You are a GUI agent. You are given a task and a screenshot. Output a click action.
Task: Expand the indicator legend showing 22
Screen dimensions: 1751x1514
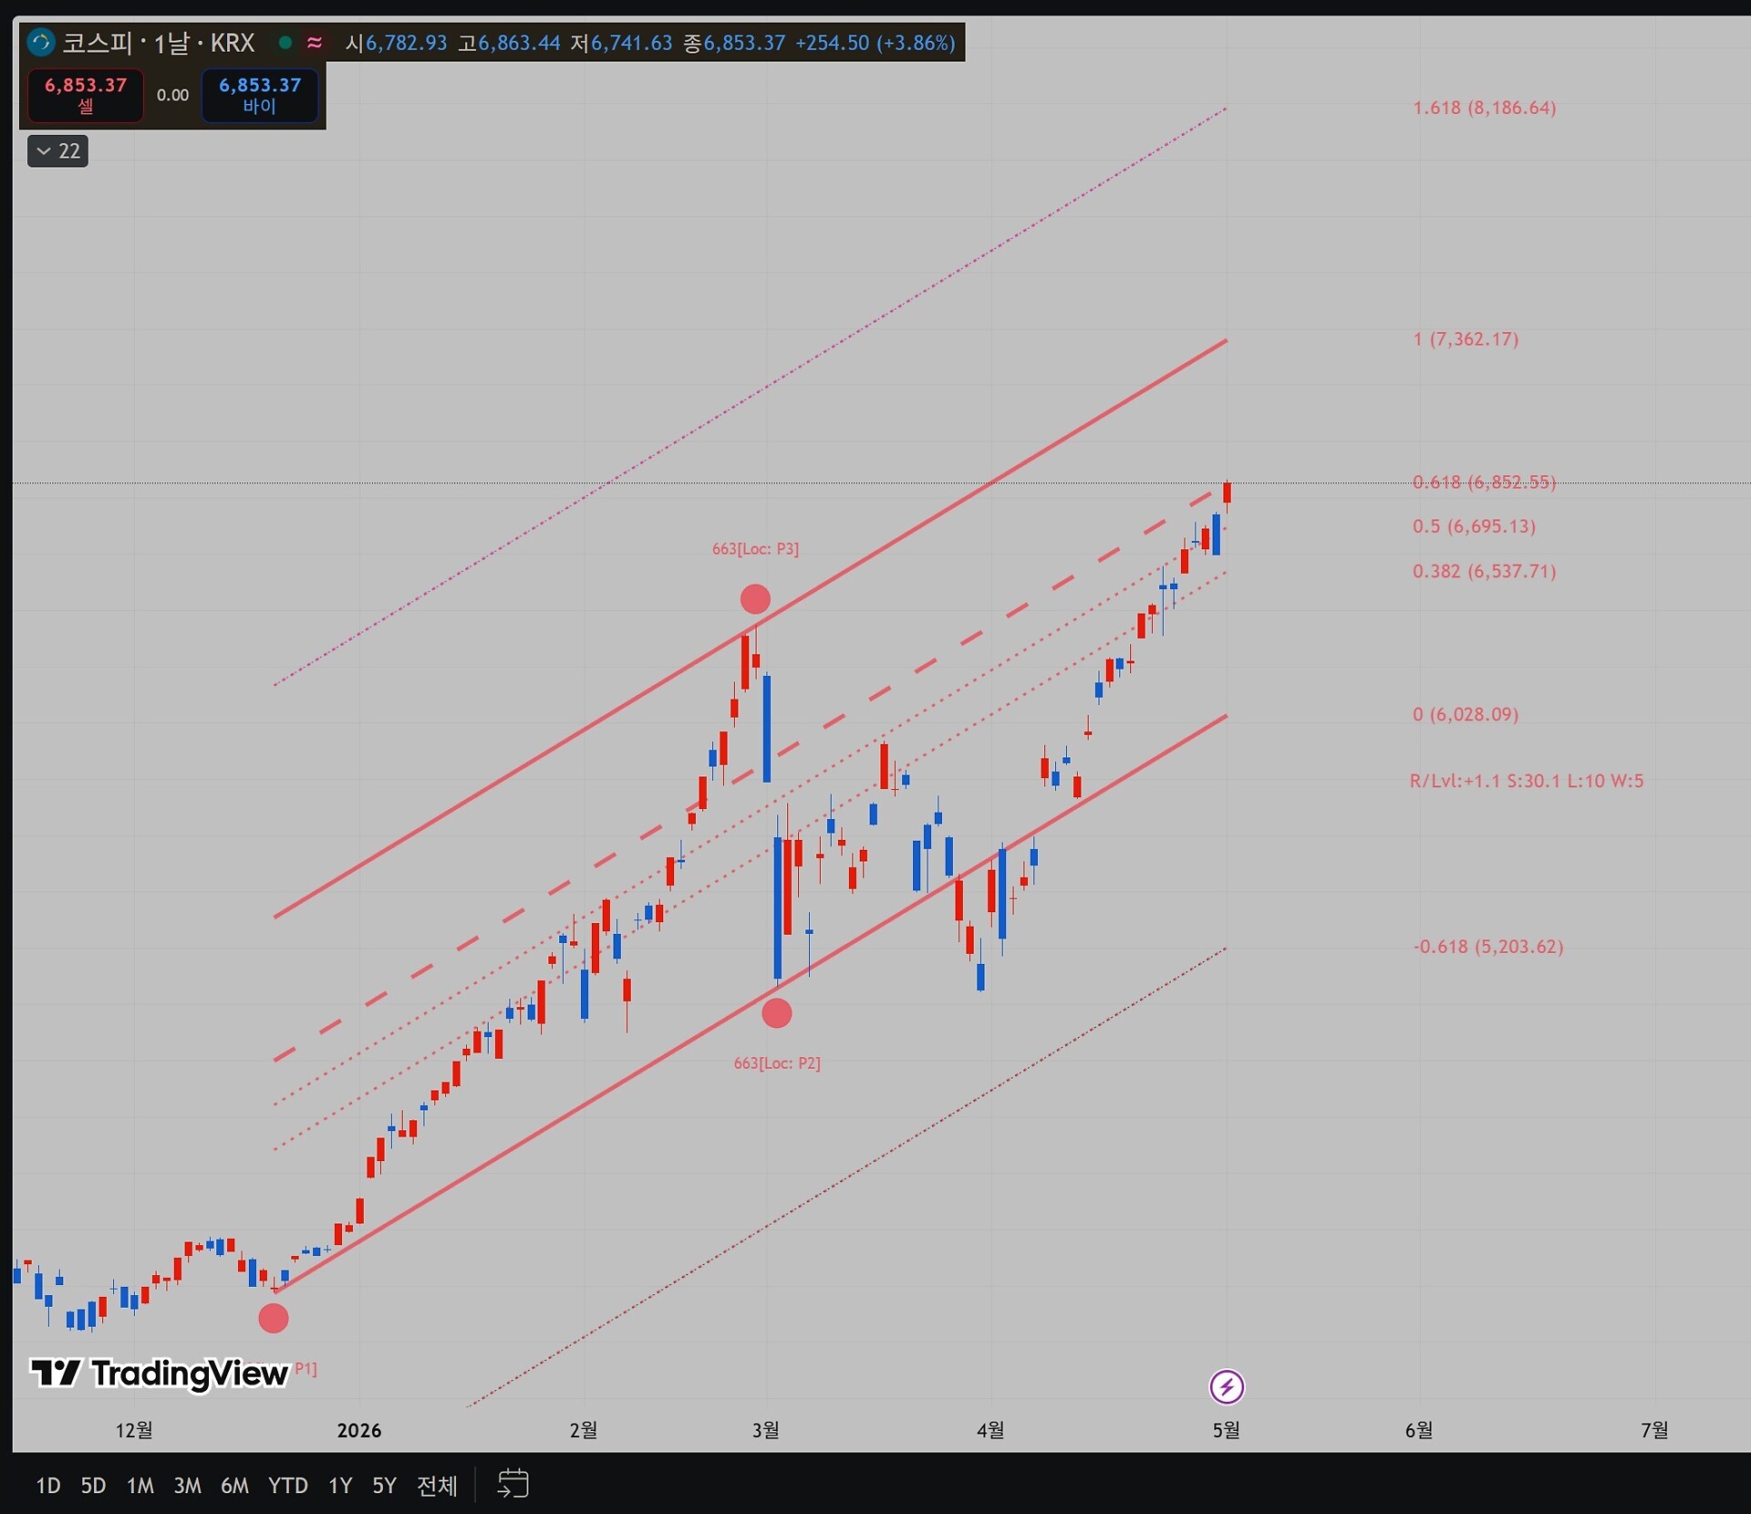pyautogui.click(x=58, y=151)
